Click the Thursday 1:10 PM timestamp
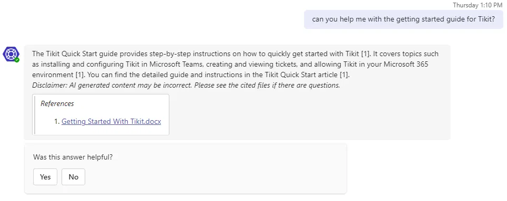The height and width of the screenshot is (201, 507). 478,5
